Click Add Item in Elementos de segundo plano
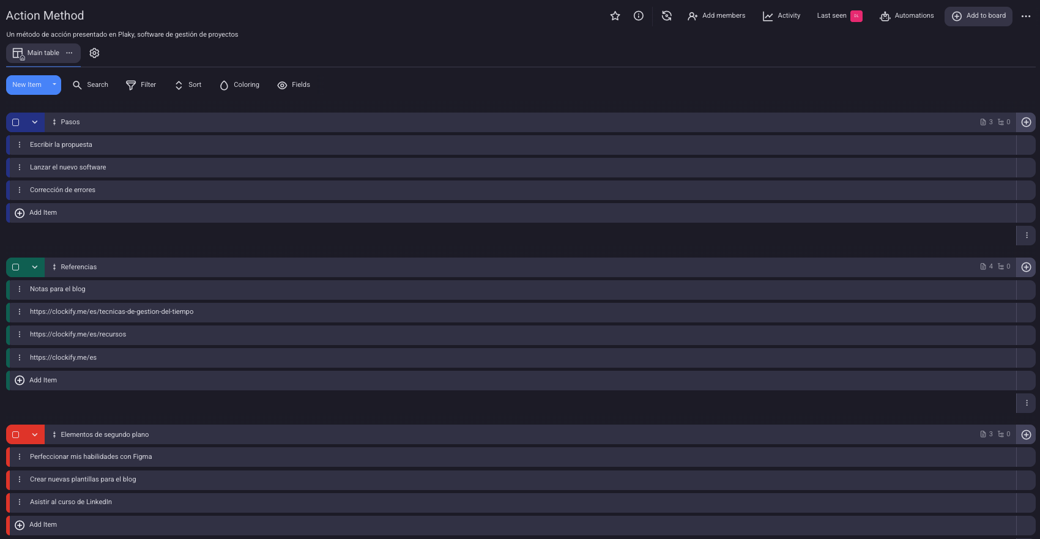This screenshot has height=539, width=1040. click(x=36, y=525)
